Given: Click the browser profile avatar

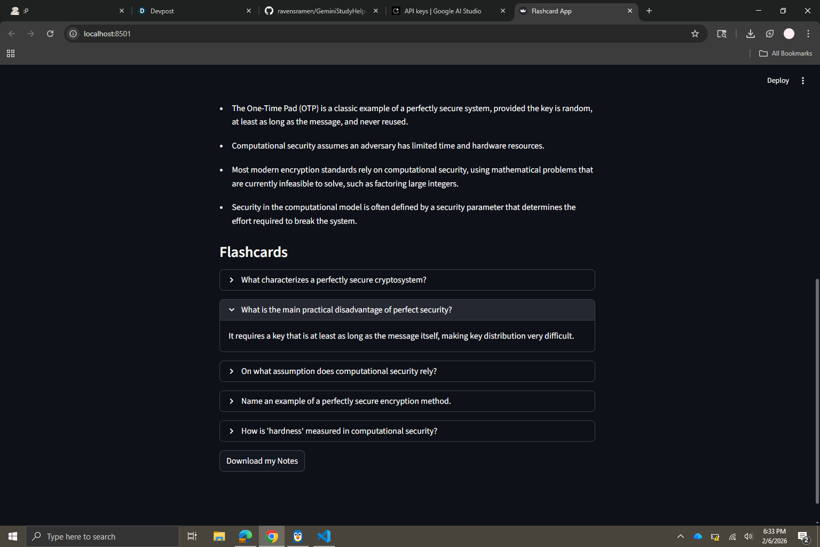Looking at the screenshot, I should click(789, 34).
